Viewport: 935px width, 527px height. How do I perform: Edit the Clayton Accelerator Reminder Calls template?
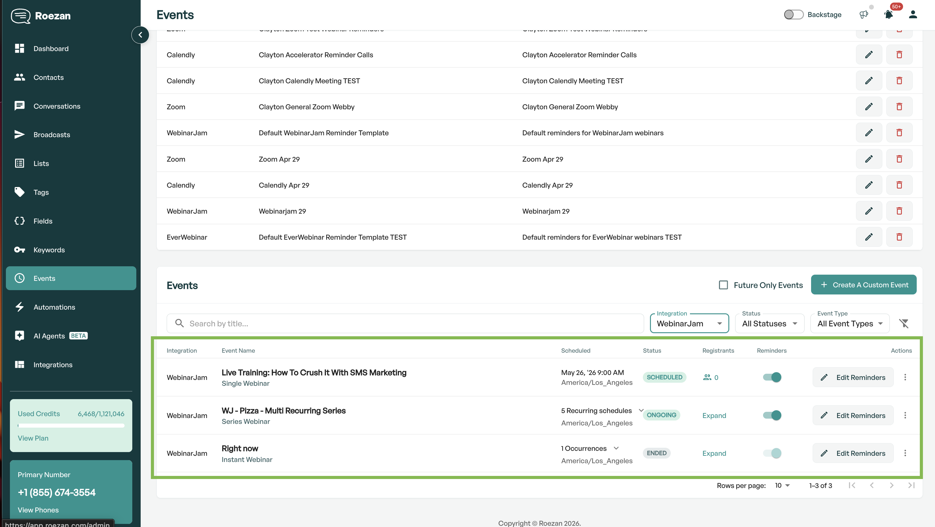(x=869, y=55)
